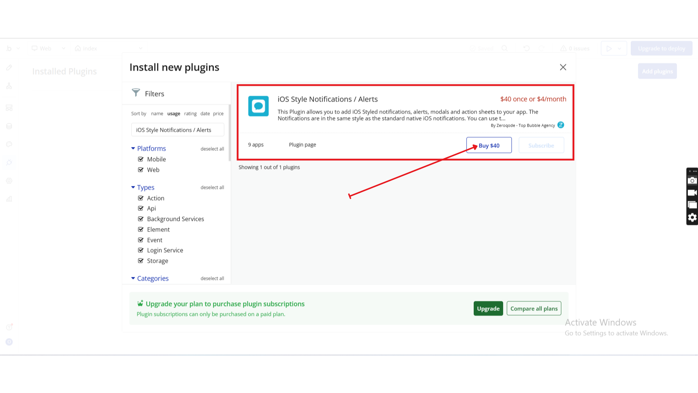The image size is (698, 393).
Task: Collapse the Platforms filter section
Action: coord(133,148)
